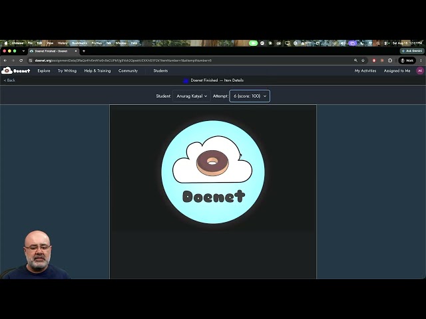Click the purple screen recording icon in menu bar
This screenshot has width=426, height=319.
[x=352, y=43]
